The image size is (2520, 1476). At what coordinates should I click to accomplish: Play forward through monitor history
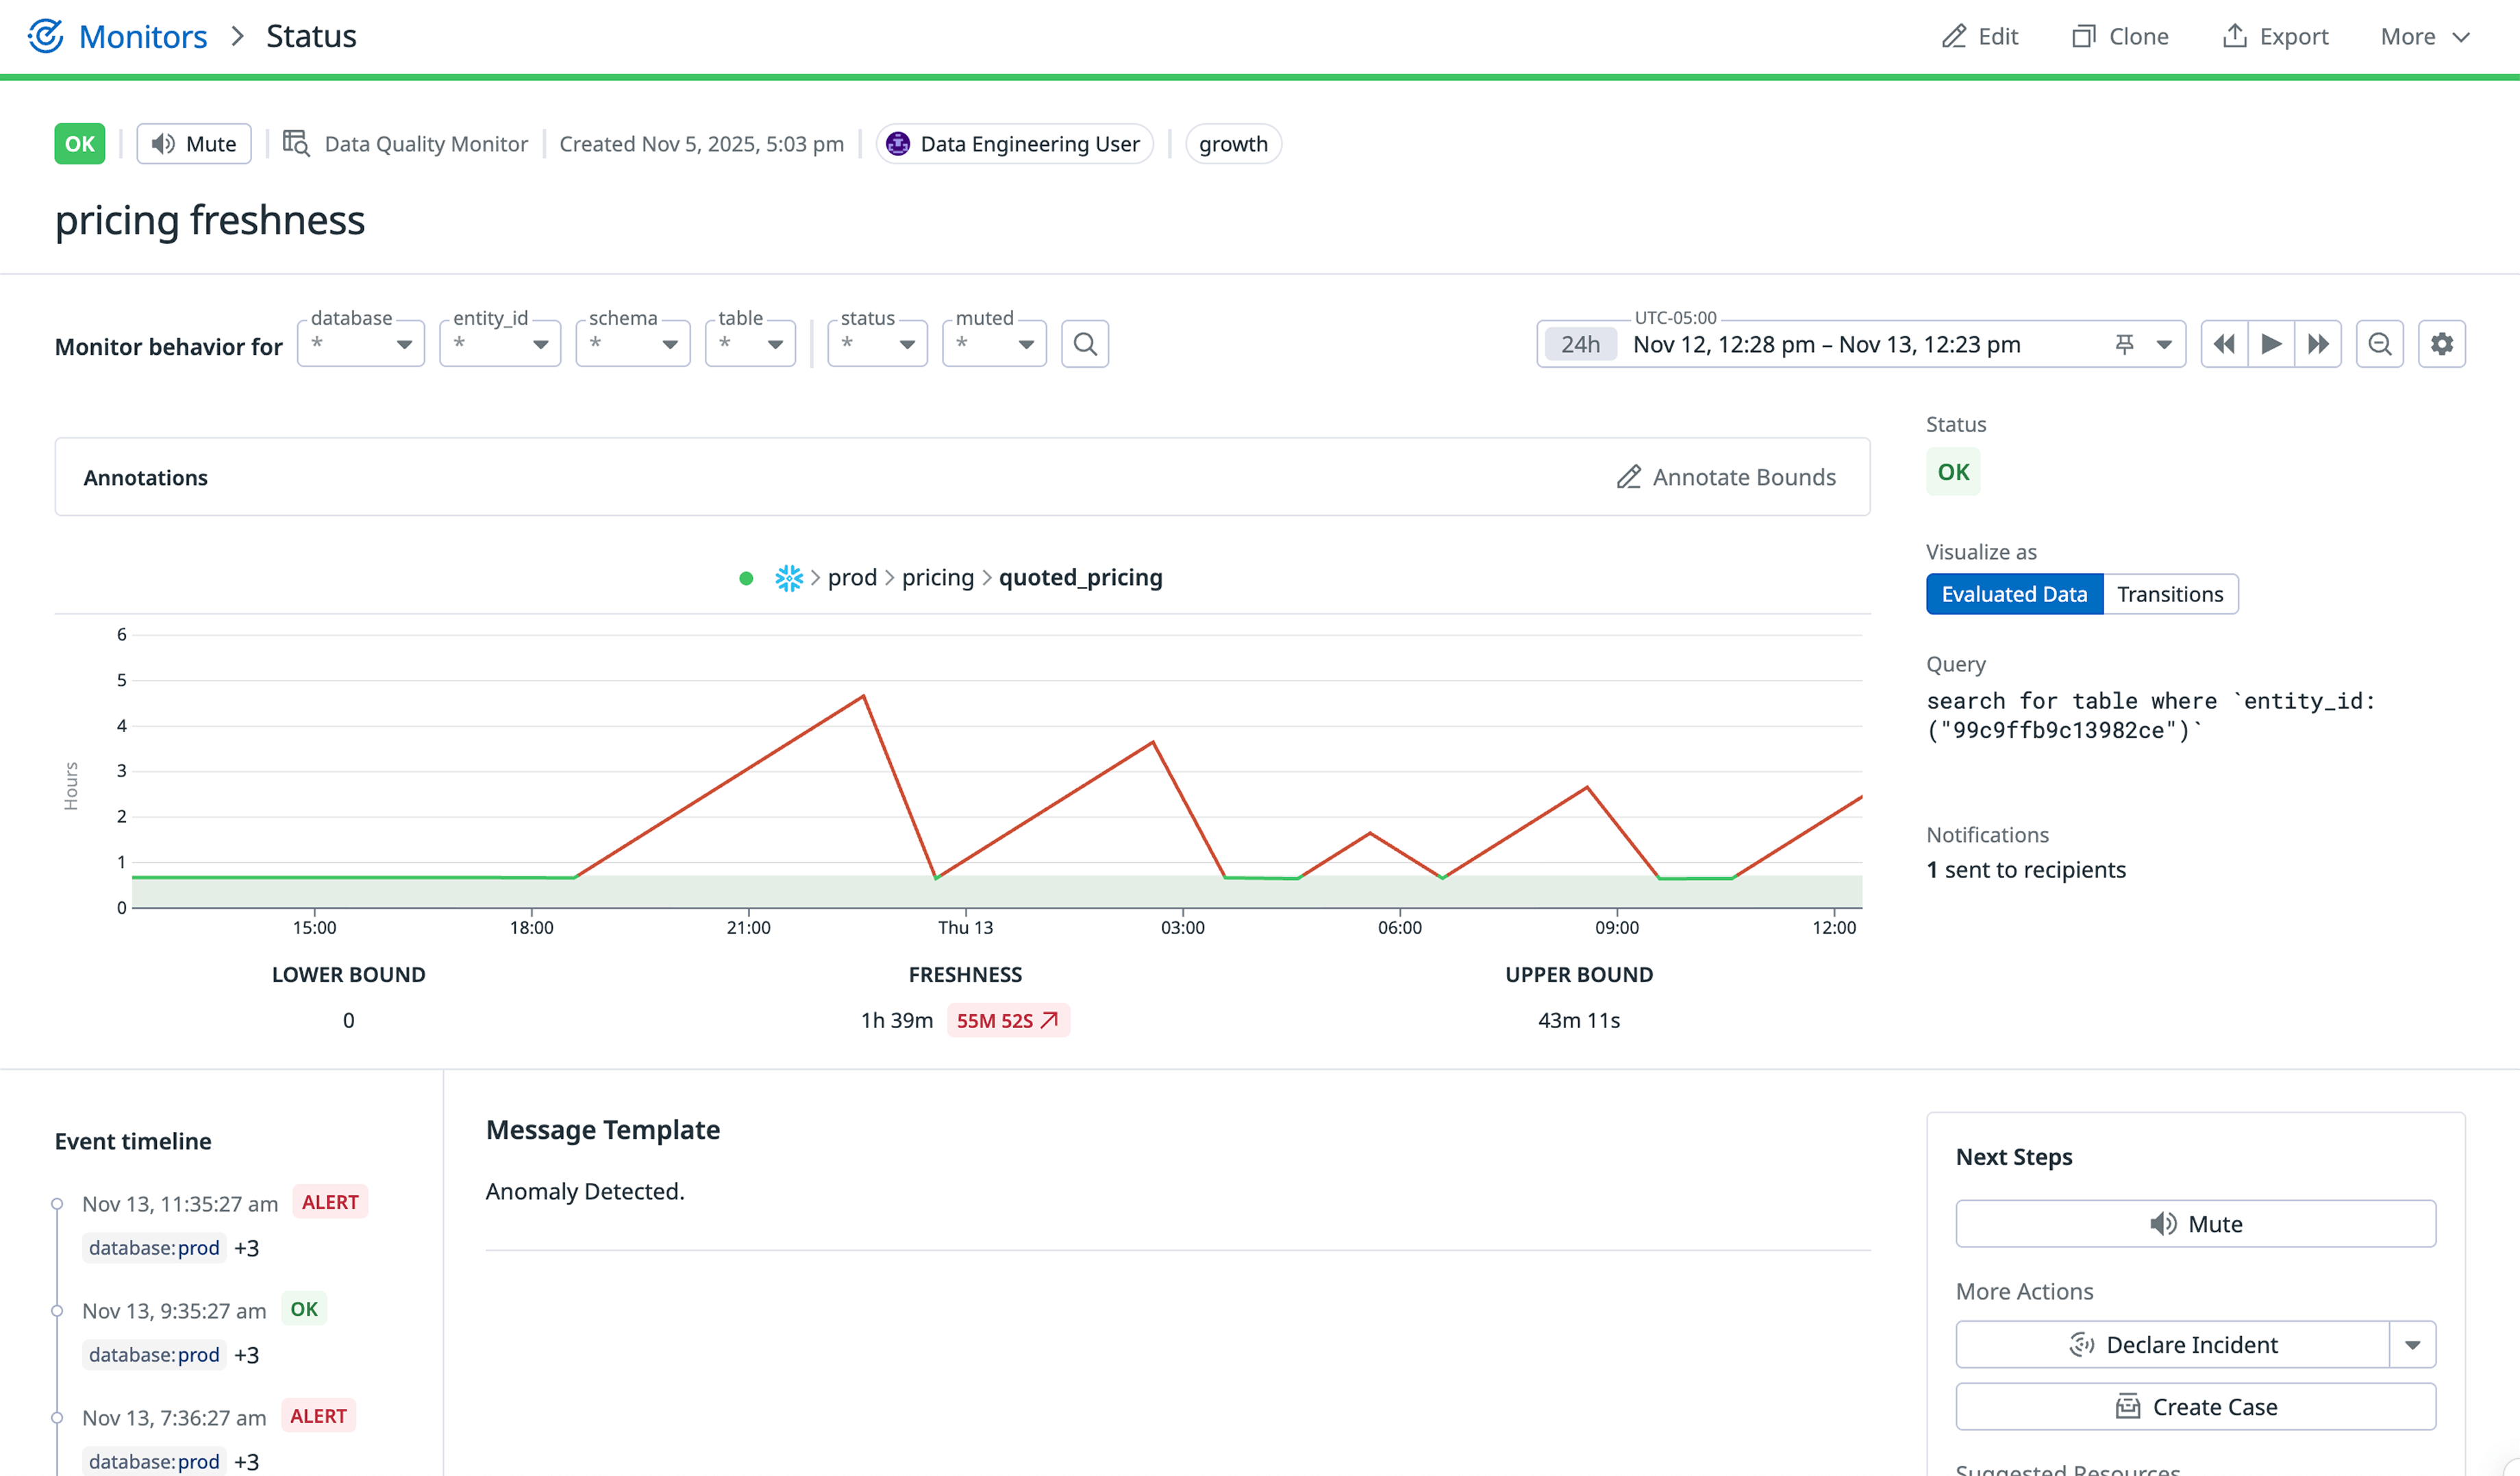coord(2271,343)
